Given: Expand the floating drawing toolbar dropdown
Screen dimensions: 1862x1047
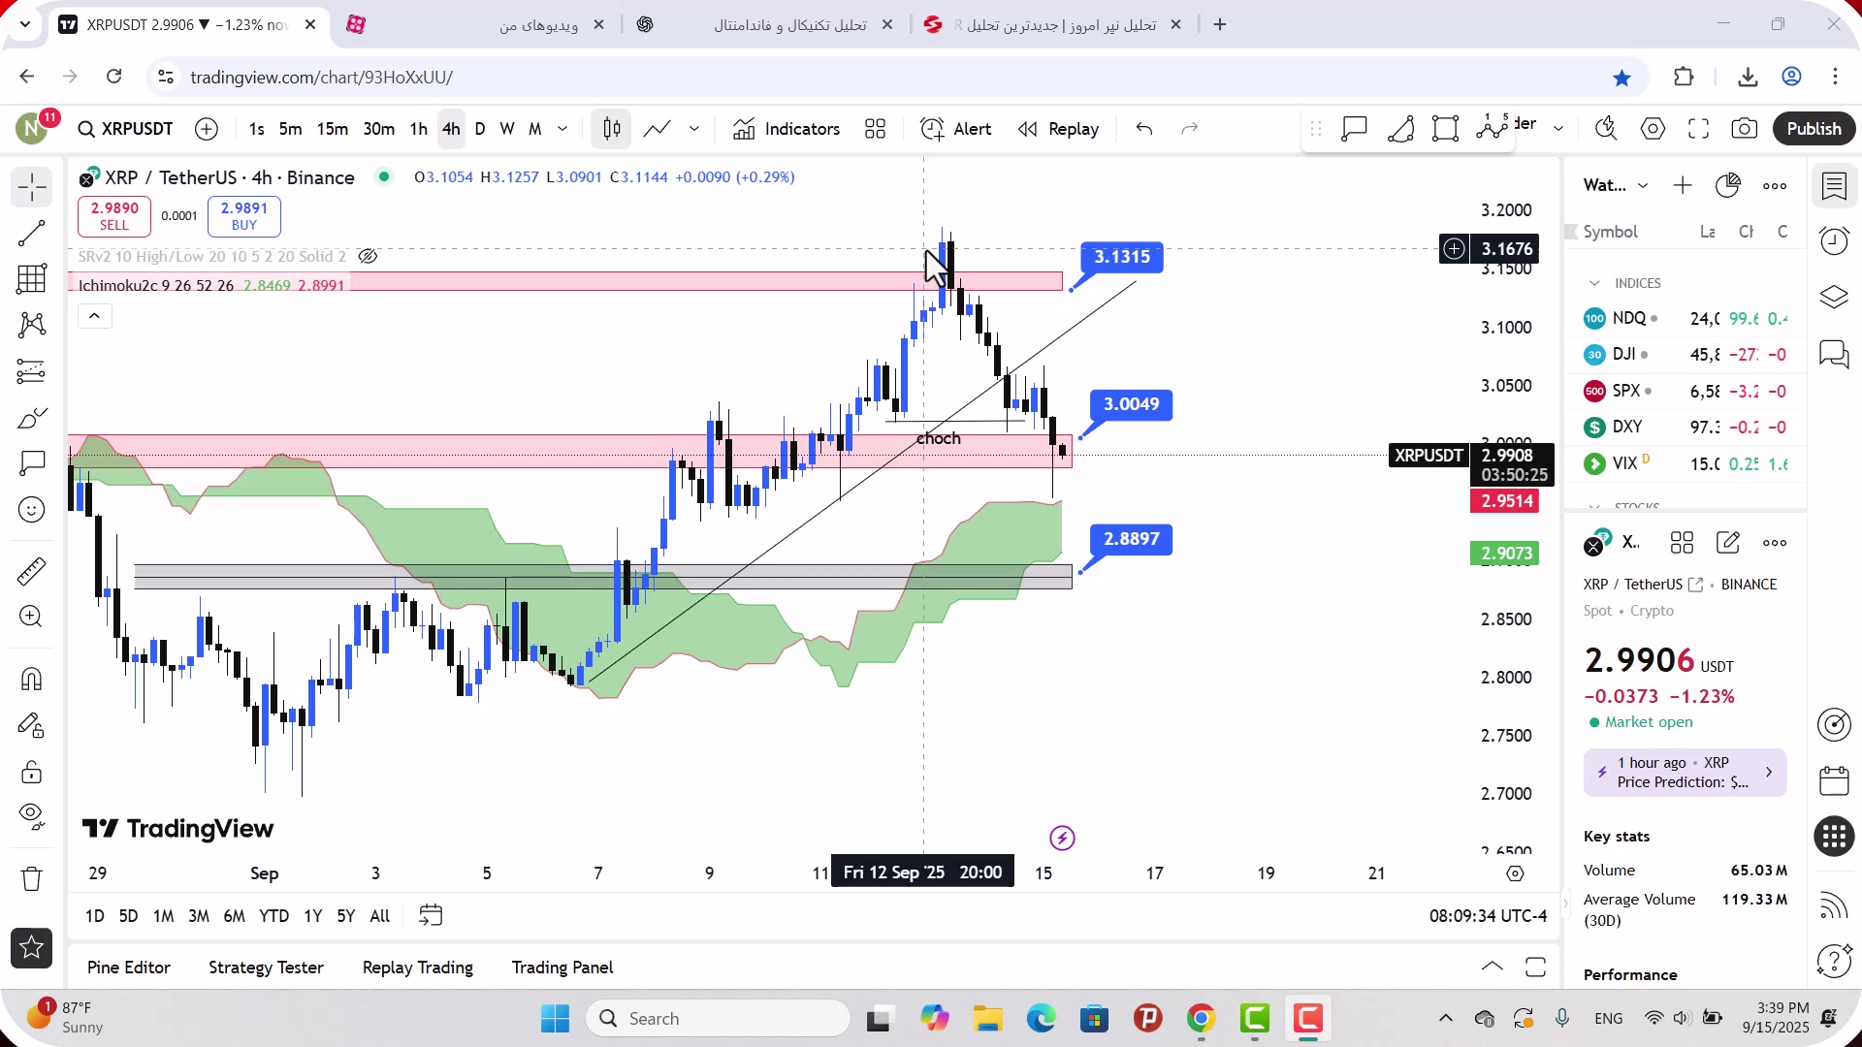Looking at the screenshot, I should [1558, 128].
